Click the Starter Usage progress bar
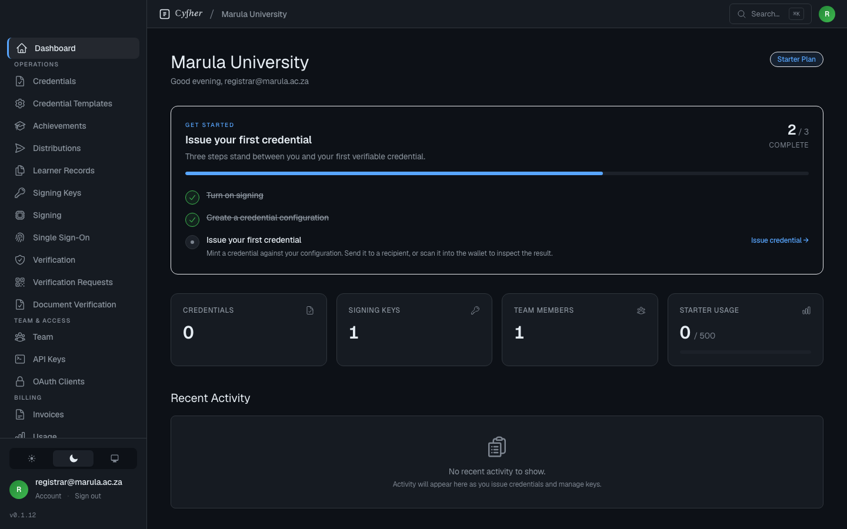This screenshot has width=847, height=529. pyautogui.click(x=745, y=351)
